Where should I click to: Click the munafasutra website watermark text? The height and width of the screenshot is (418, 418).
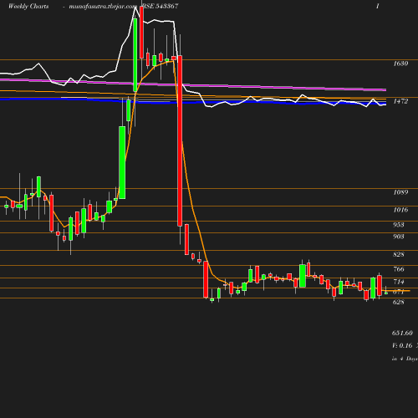(x=103, y=6)
